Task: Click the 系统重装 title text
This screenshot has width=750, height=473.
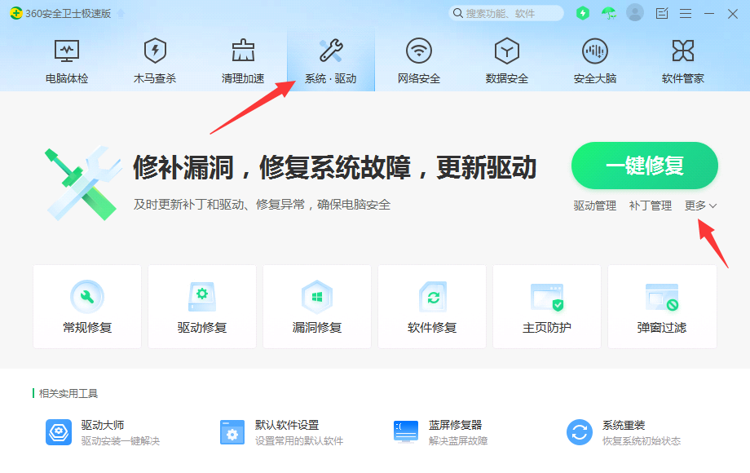Action: coord(624,425)
